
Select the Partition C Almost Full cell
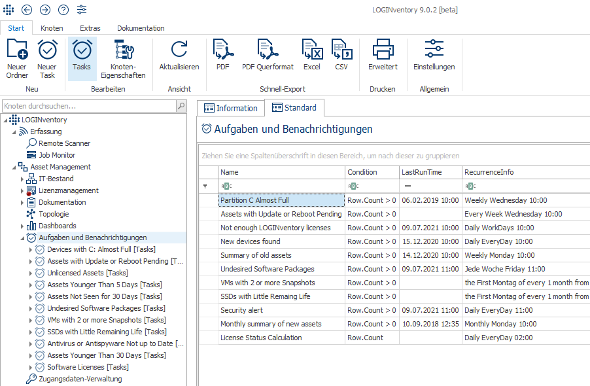pos(281,200)
